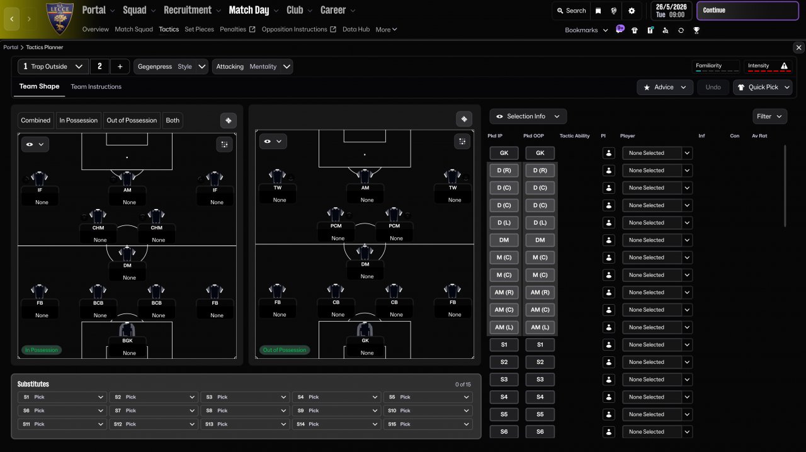This screenshot has width=806, height=452.
Task: Click the tactics board shortcut icon
Action: 650,30
